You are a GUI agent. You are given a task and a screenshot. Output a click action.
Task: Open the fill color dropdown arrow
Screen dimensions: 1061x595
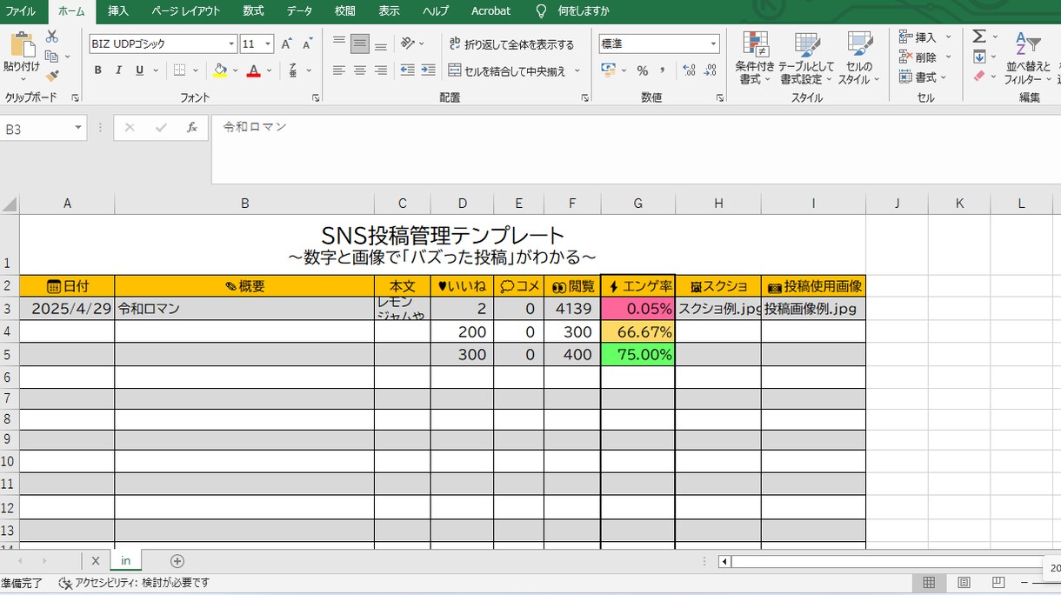(x=236, y=70)
